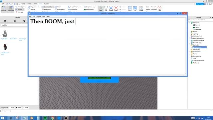Toggle the View Selector button

(x=101, y=9)
